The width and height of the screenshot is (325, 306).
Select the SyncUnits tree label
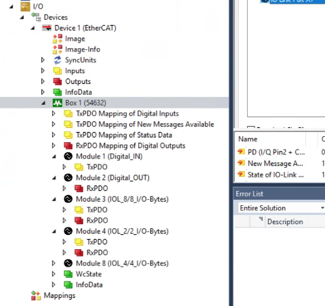[x=81, y=60]
